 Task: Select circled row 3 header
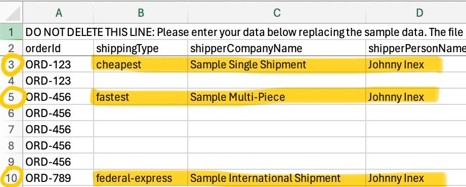pyautogui.click(x=12, y=64)
